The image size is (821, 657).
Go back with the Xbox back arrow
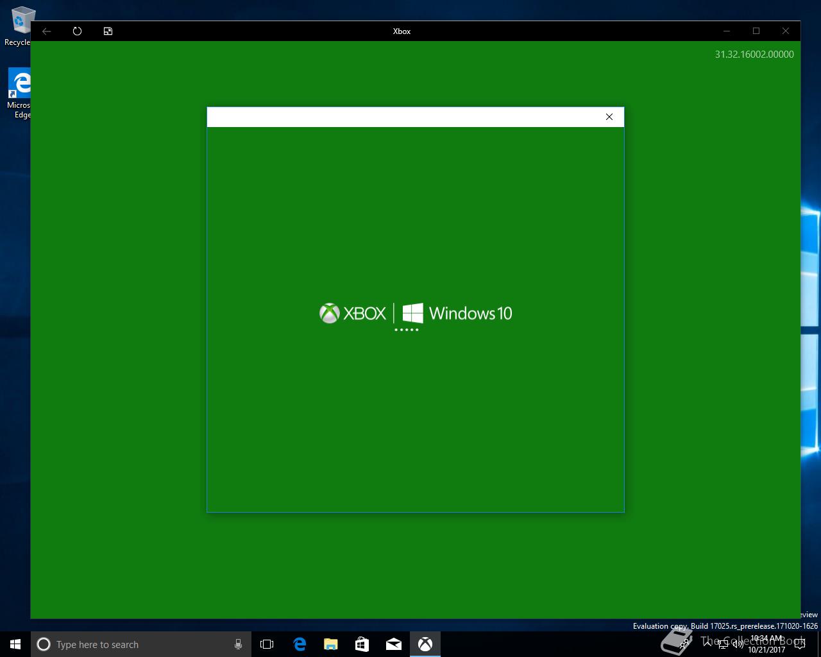pos(47,31)
